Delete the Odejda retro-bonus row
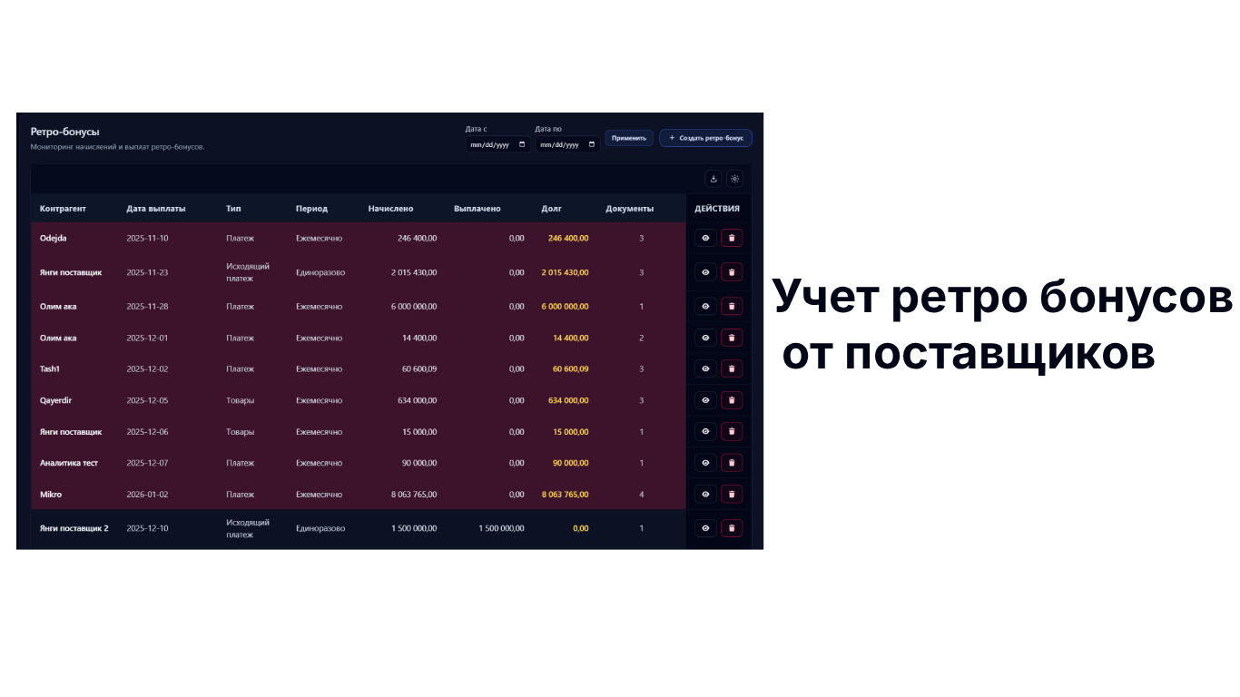 pos(732,238)
